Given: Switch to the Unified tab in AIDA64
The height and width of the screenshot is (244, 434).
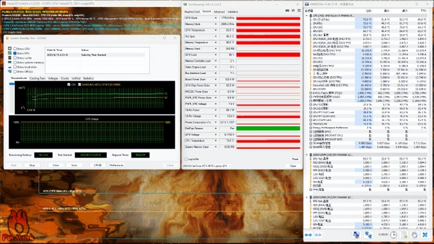Looking at the screenshot, I should point(76,78).
